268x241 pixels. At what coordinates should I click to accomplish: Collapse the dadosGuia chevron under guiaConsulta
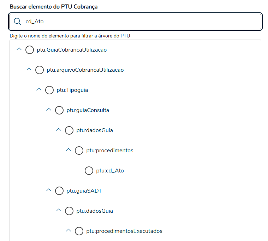click(59, 130)
